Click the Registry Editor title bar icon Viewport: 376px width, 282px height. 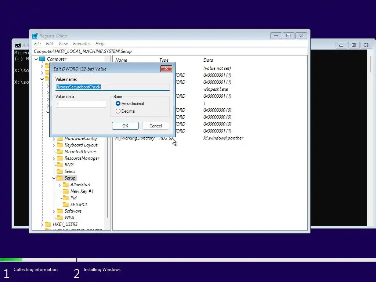point(35,36)
